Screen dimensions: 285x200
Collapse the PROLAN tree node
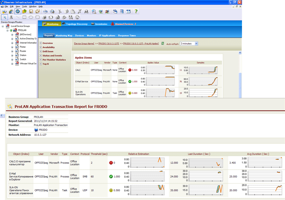[7, 30]
